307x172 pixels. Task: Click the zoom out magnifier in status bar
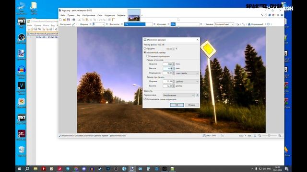260,136
